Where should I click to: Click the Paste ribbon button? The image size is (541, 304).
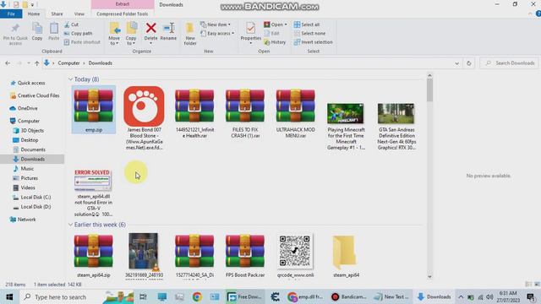coord(54,32)
